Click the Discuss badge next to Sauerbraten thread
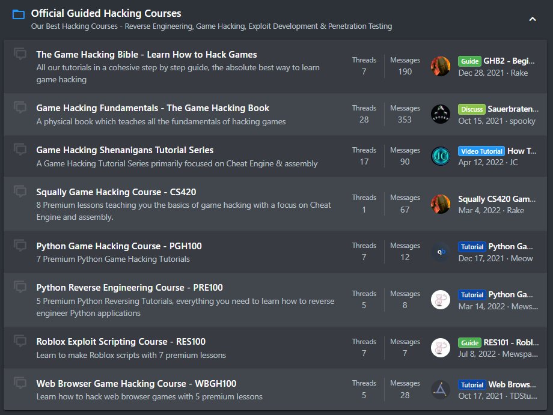The height and width of the screenshot is (415, 553). click(471, 109)
